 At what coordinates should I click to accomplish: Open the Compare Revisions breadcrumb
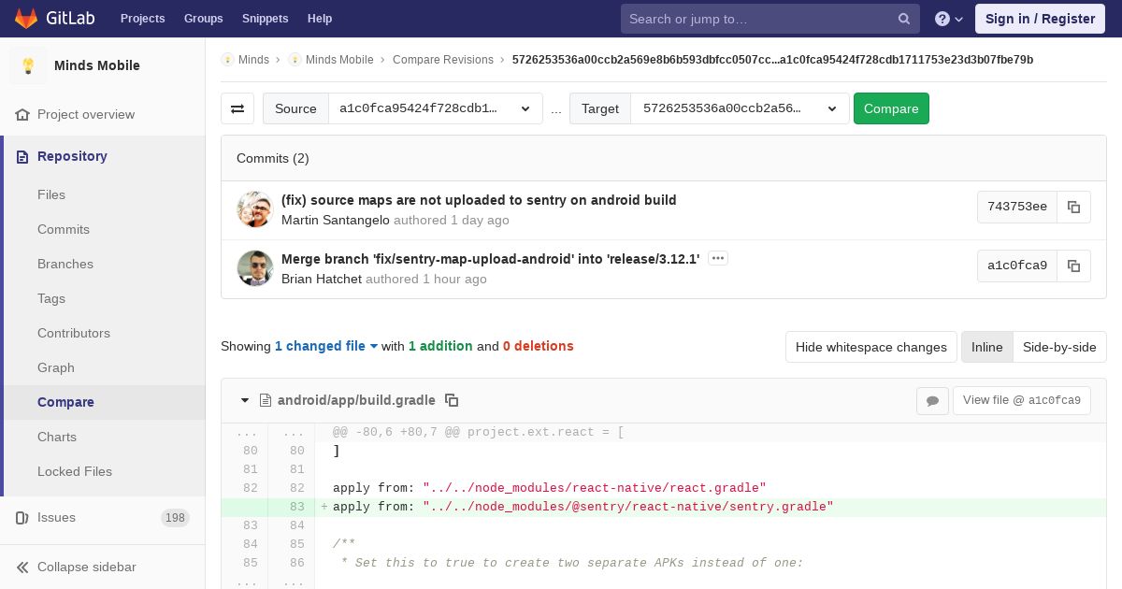point(443,59)
